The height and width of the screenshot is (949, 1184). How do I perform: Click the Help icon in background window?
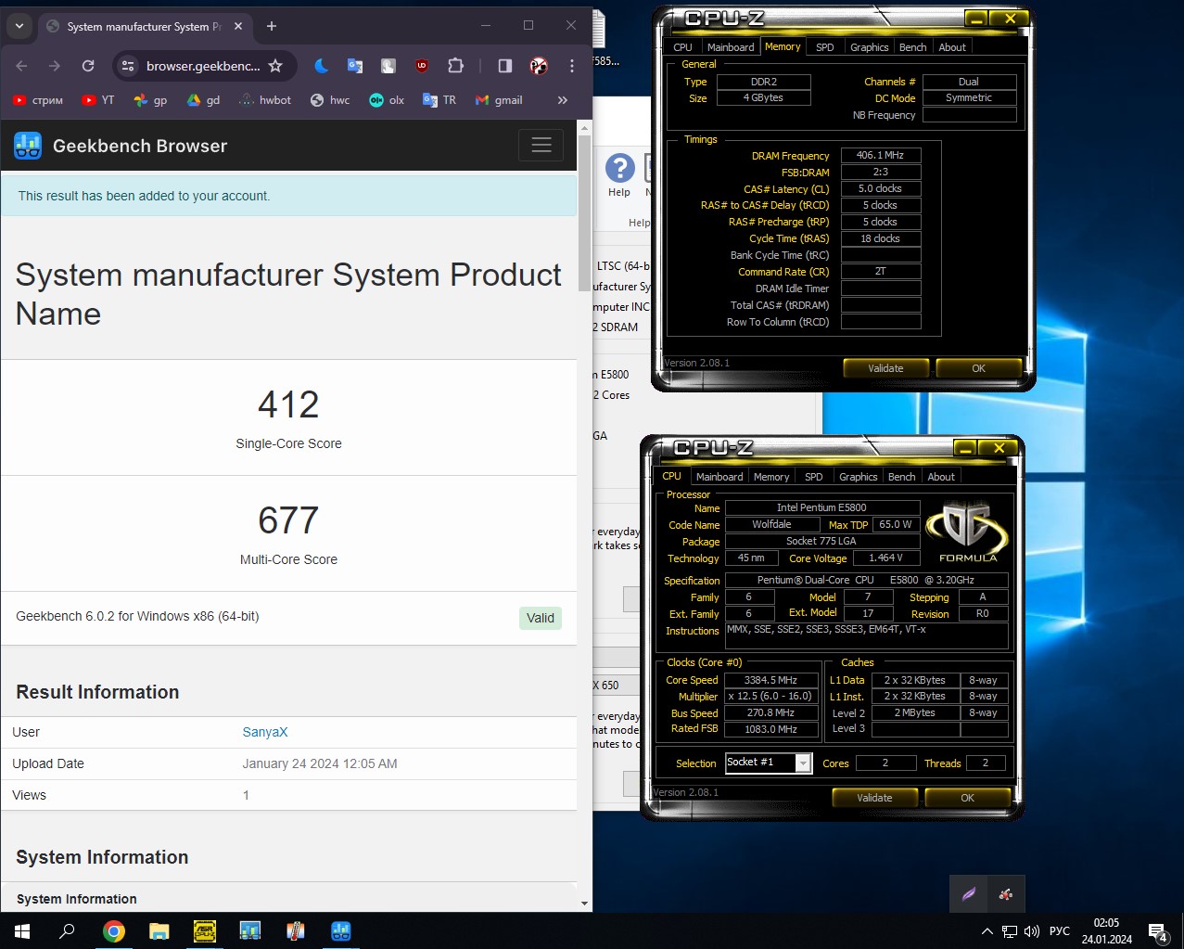tap(619, 176)
